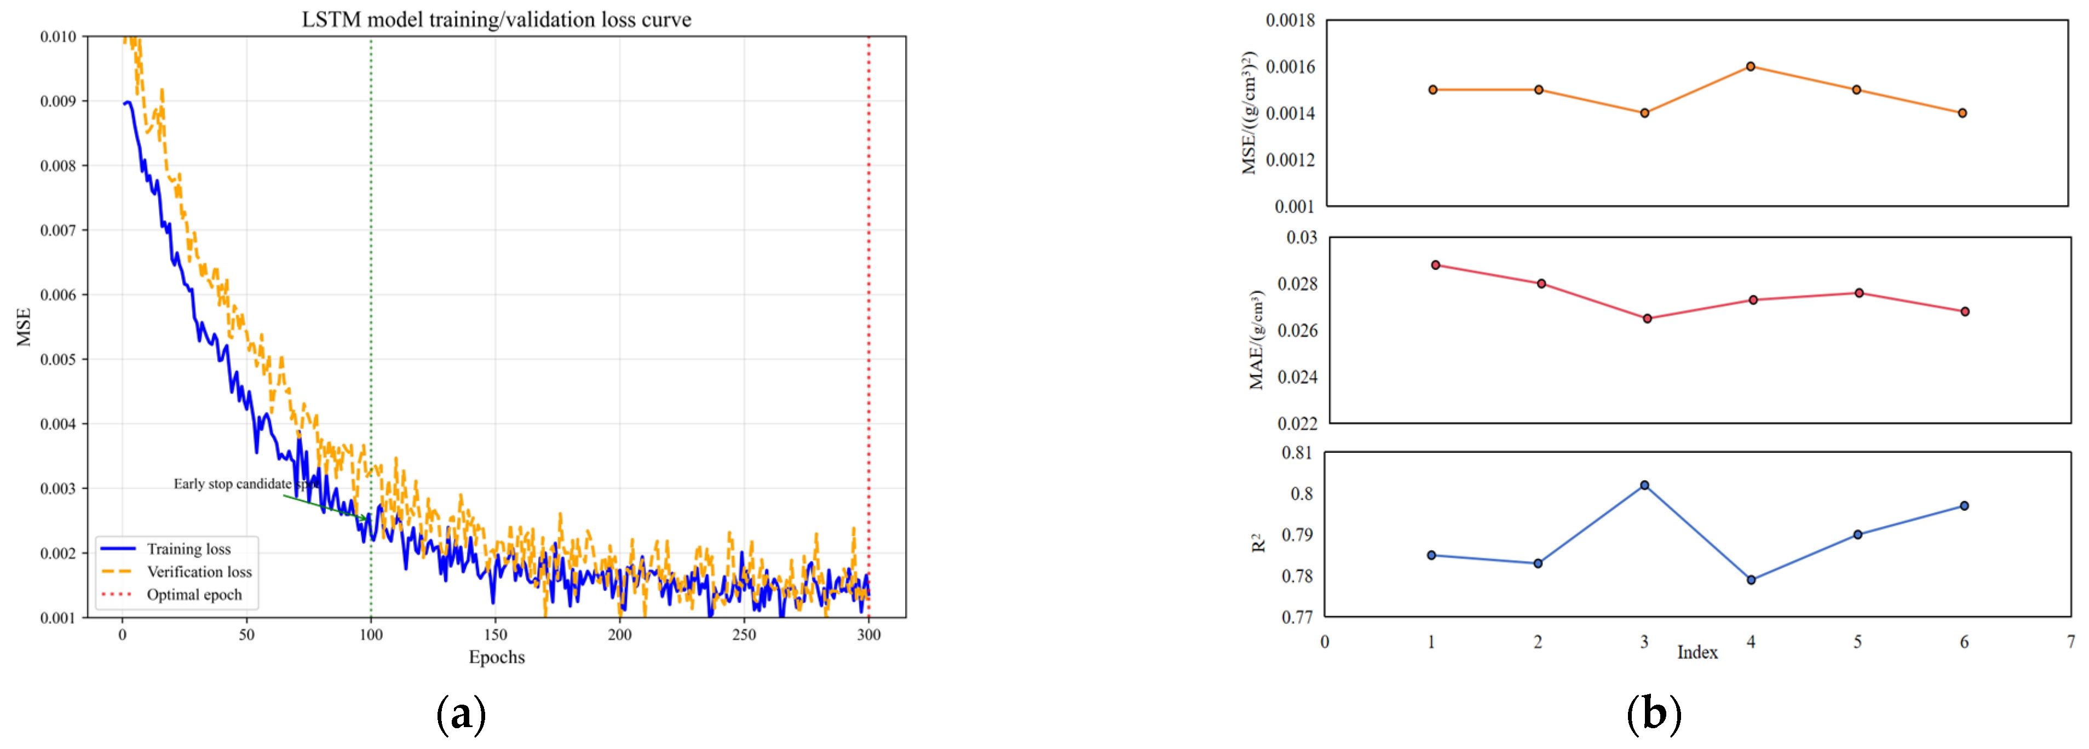
Task: Click the orange MSE data point at index 1
Action: (x=1433, y=90)
